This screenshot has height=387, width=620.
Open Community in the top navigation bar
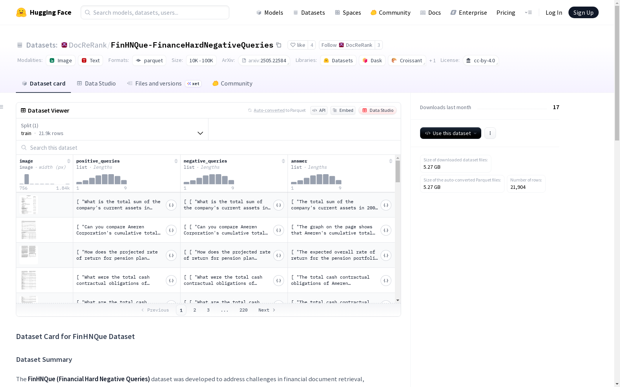click(x=391, y=12)
